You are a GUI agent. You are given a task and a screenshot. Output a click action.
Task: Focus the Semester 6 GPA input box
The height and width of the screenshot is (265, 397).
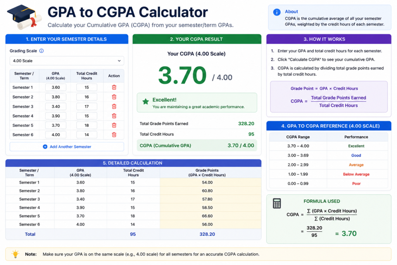pos(56,135)
